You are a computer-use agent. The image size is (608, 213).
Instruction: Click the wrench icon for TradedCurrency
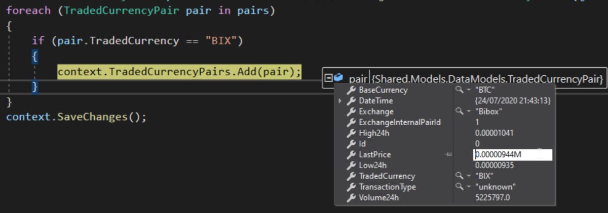(351, 176)
